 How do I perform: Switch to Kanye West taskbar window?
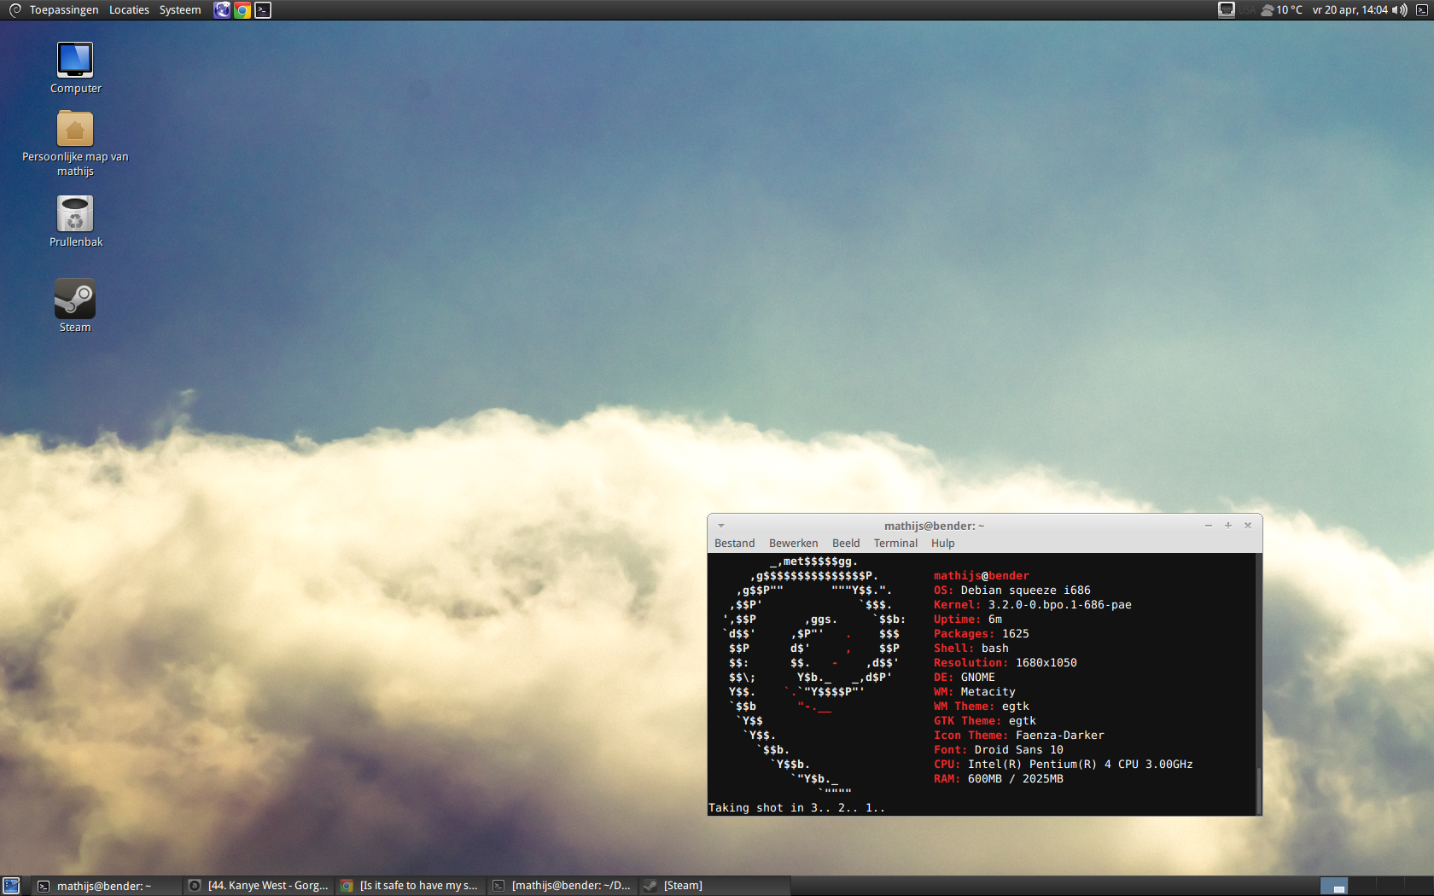259,886
